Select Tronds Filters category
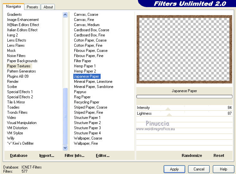 point(17,112)
